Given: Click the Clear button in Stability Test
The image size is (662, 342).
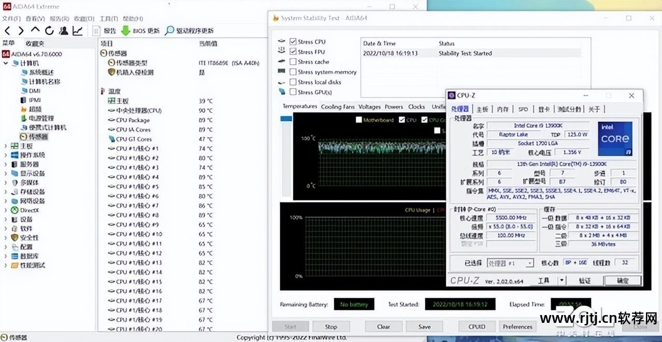Looking at the screenshot, I should [384, 326].
